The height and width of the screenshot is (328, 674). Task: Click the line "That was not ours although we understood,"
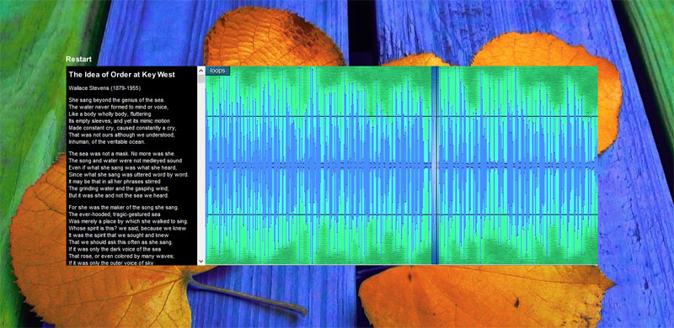[121, 135]
